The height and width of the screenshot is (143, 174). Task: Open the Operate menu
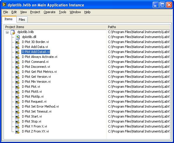pos(49,12)
